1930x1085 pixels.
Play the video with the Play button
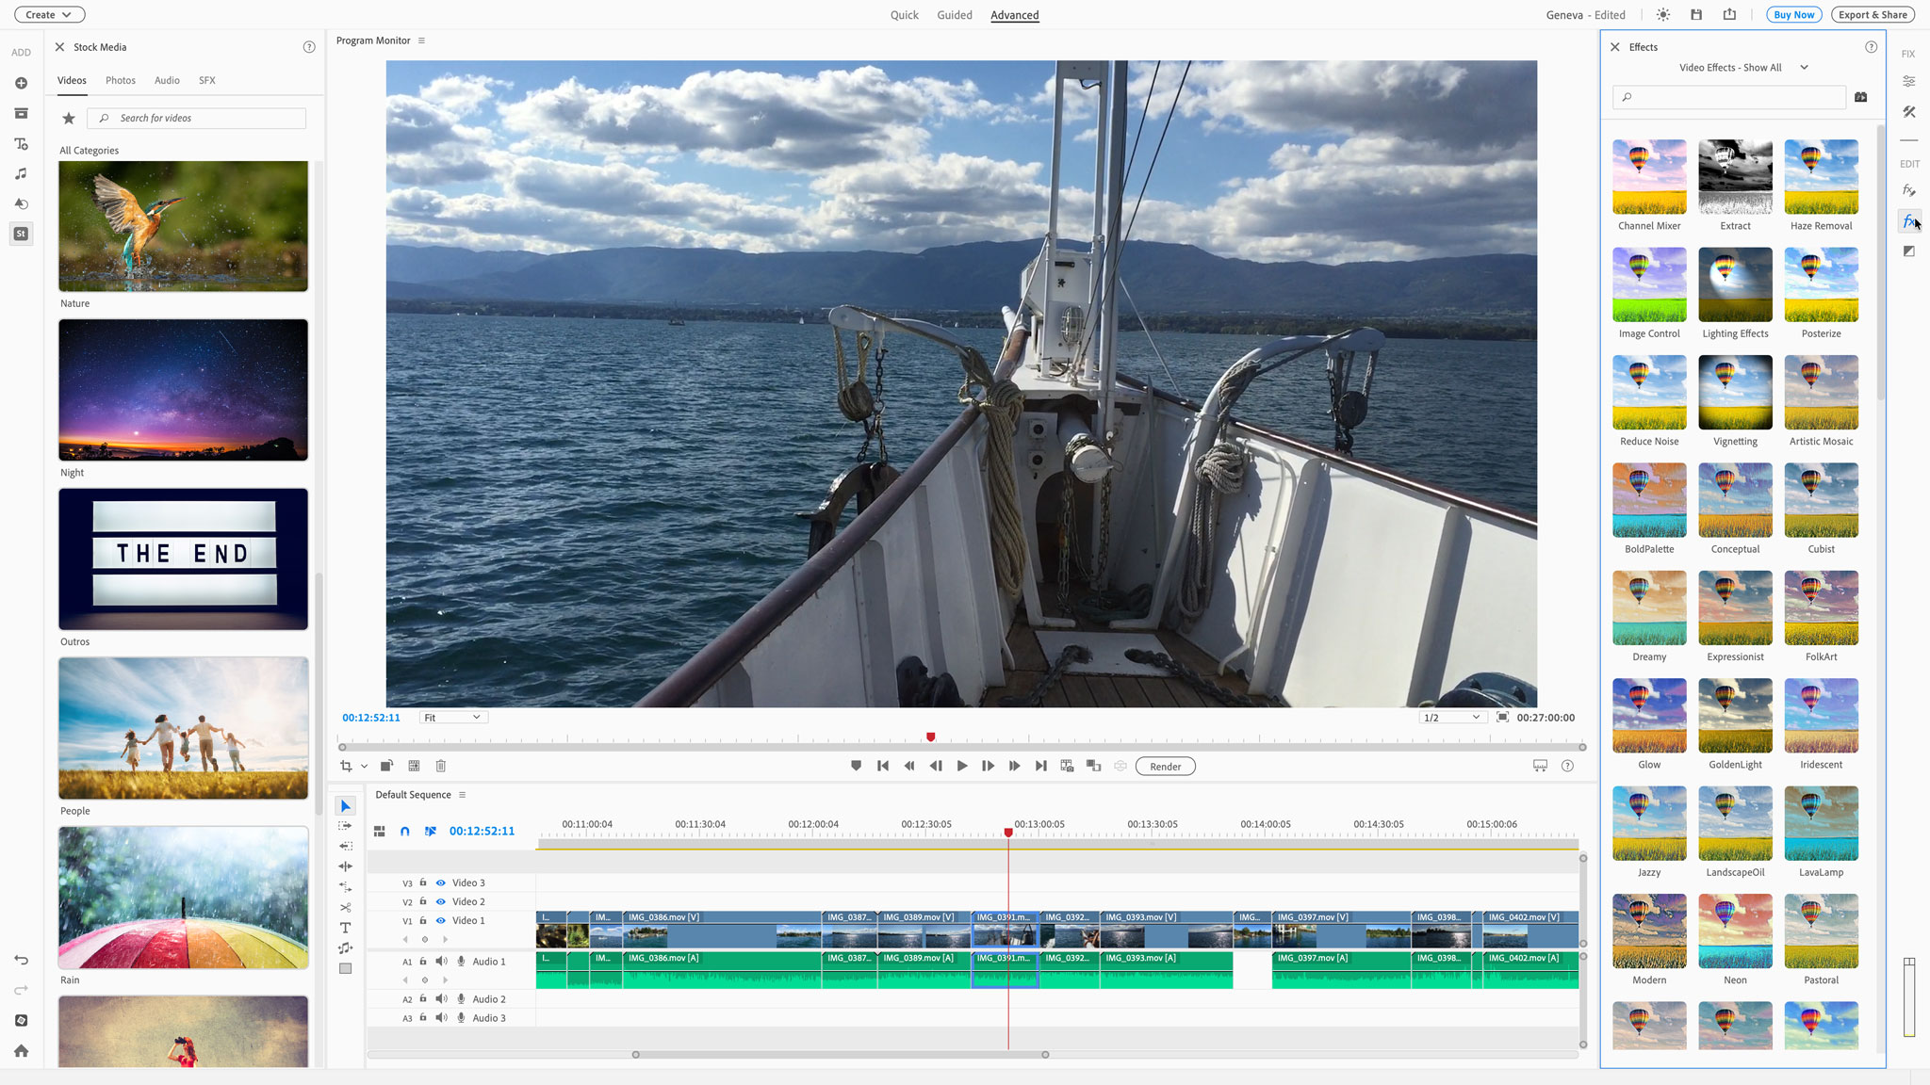[961, 767]
